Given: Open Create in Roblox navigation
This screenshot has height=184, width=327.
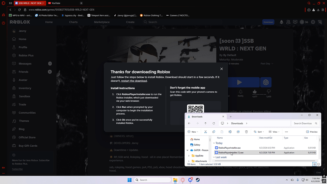Looking at the screenshot, I should tap(130, 22).
